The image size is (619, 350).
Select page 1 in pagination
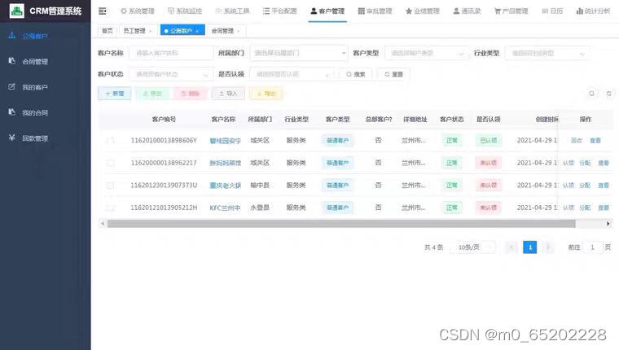[529, 247]
